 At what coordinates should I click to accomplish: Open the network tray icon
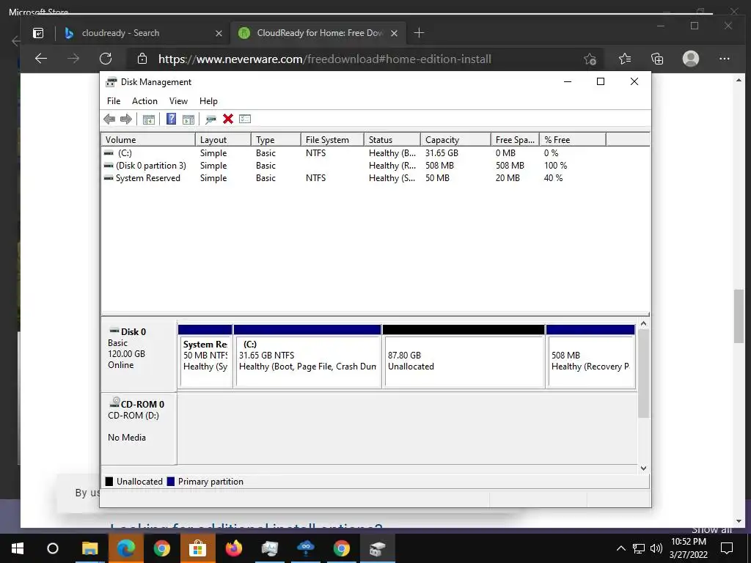pos(639,548)
